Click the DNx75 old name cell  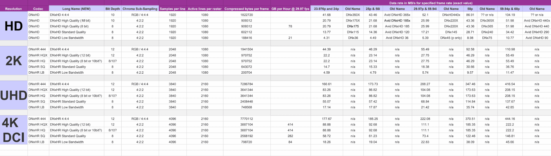point(487,38)
